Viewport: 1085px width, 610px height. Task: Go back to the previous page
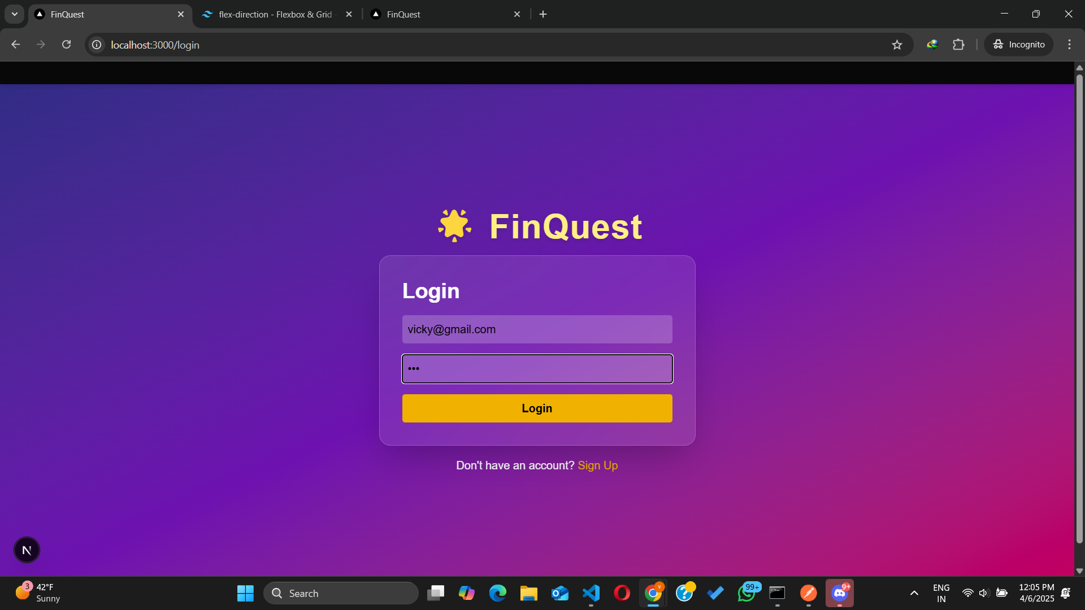click(16, 45)
